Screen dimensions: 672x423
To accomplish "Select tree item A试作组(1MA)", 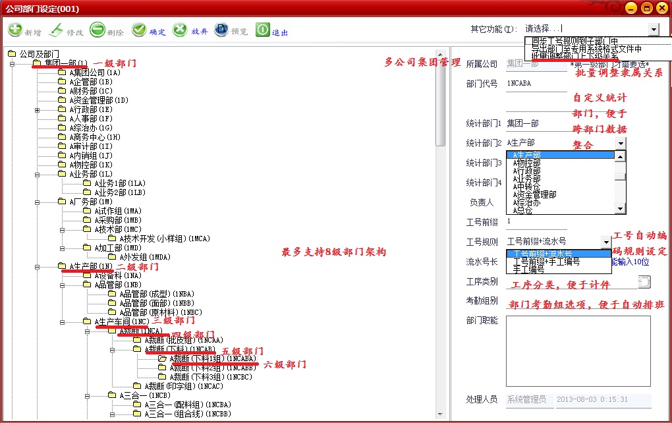I will (x=118, y=211).
